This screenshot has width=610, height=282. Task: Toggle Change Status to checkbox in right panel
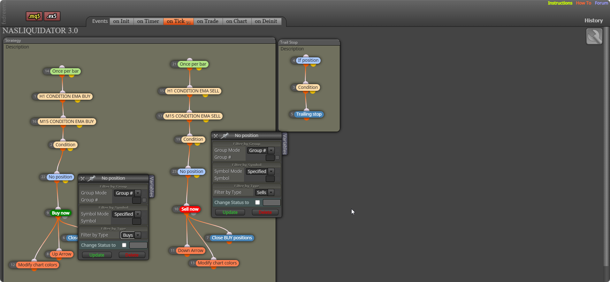[257, 202]
